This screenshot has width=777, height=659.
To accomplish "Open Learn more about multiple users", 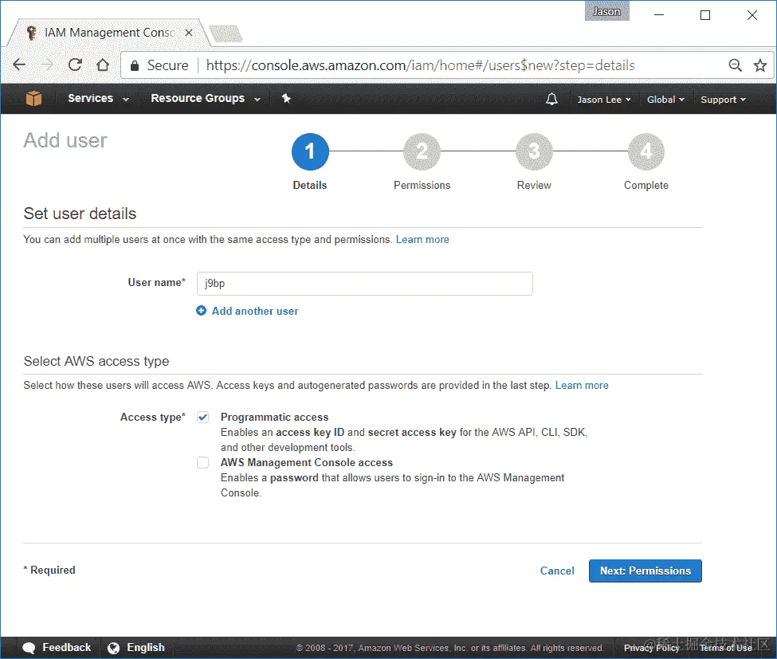I will [422, 239].
